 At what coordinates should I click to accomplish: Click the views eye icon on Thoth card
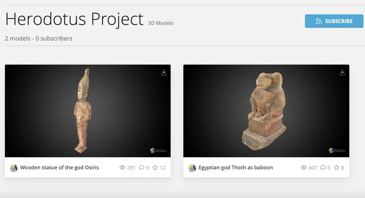point(304,168)
